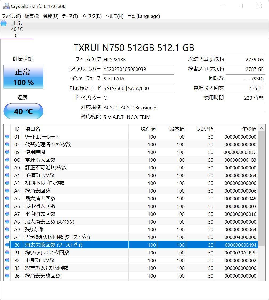
Task: Click status orb for A7 平均消去回数 row
Action: click(x=7, y=214)
